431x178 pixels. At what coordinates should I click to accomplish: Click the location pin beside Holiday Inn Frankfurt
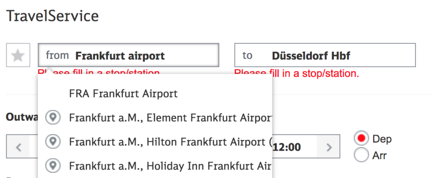53,165
